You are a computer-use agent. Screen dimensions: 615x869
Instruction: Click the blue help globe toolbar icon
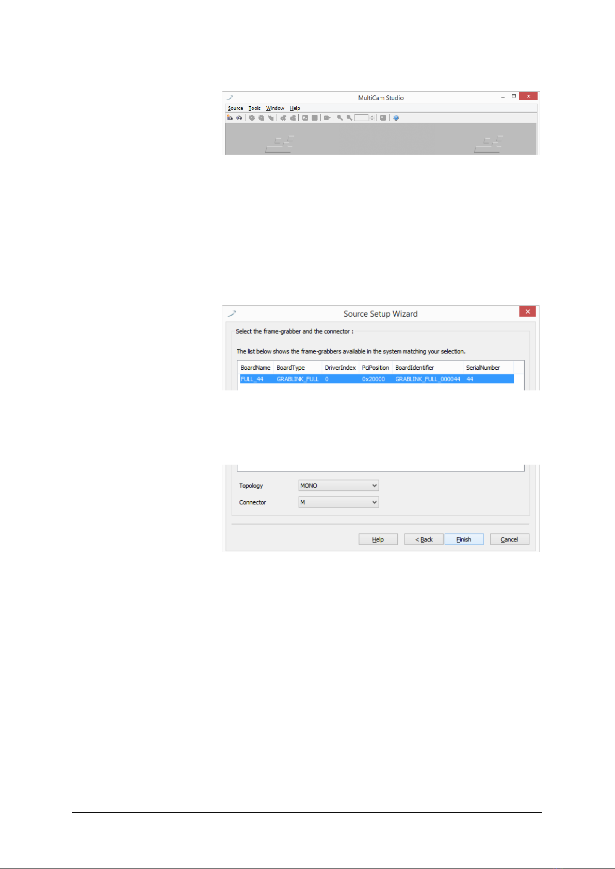click(x=396, y=118)
